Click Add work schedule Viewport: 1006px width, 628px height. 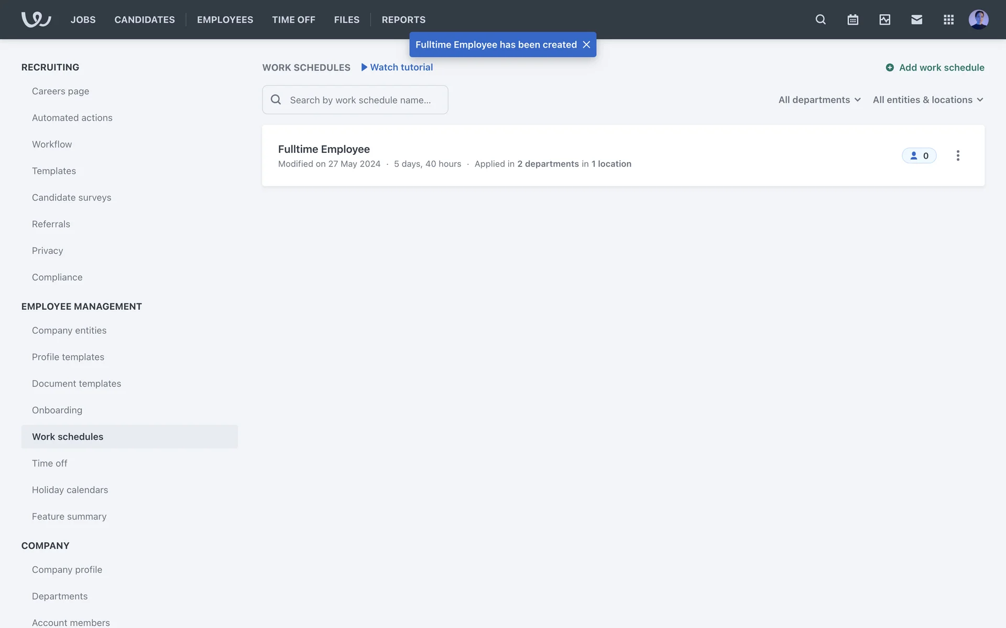[x=935, y=68]
